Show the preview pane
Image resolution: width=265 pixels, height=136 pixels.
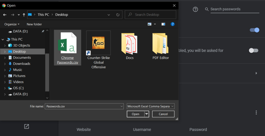[163, 24]
